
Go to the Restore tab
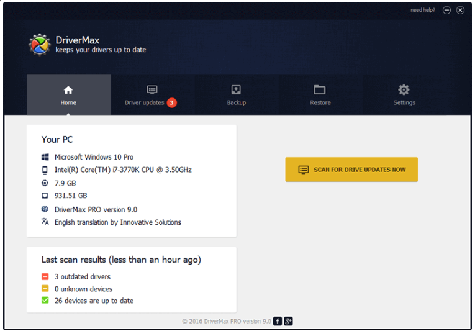[x=320, y=94]
